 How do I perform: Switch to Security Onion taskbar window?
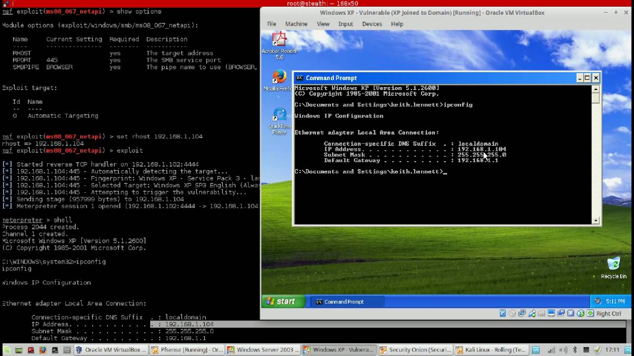click(x=415, y=350)
